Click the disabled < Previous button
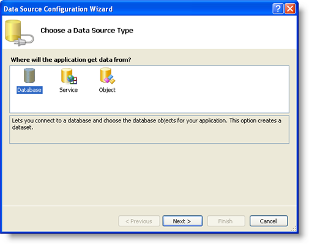This screenshot has height=244, width=309. coord(139,221)
